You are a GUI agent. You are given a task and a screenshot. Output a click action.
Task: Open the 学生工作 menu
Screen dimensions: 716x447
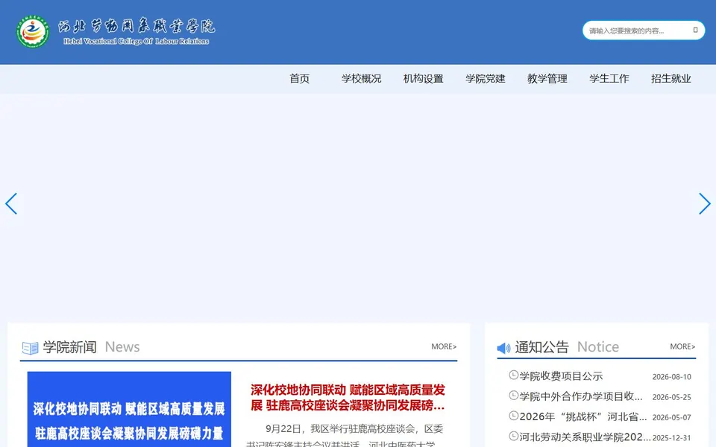coord(609,78)
